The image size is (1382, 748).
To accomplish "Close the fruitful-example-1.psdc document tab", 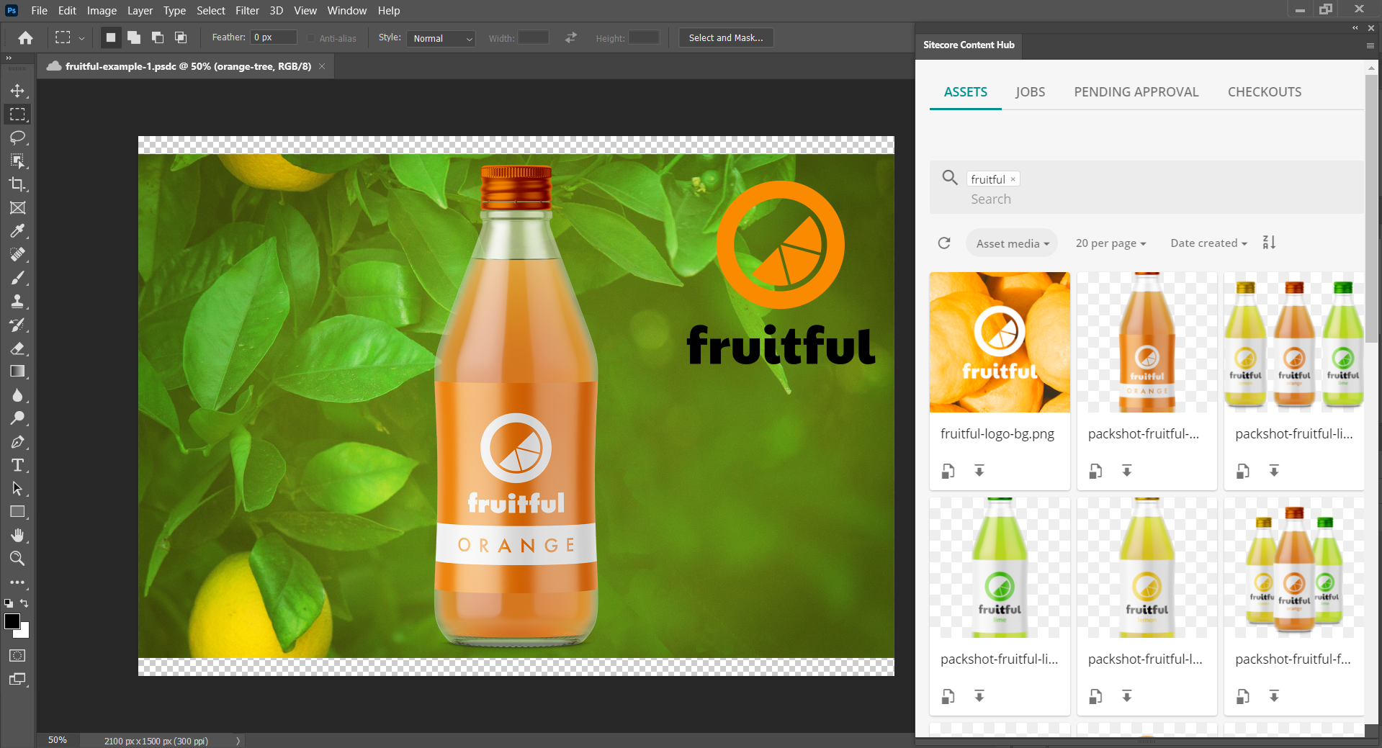I will pos(322,66).
